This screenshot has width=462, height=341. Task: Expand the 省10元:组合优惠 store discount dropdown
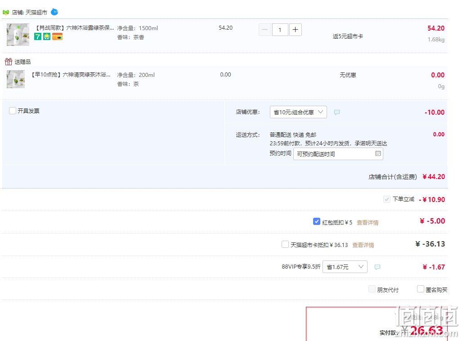click(298, 112)
